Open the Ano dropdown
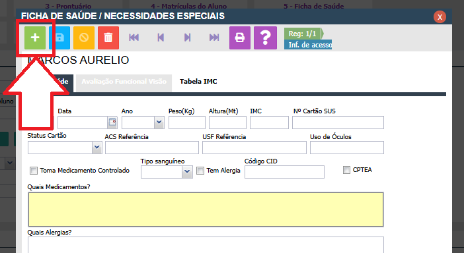This screenshot has width=466, height=253. point(159,122)
